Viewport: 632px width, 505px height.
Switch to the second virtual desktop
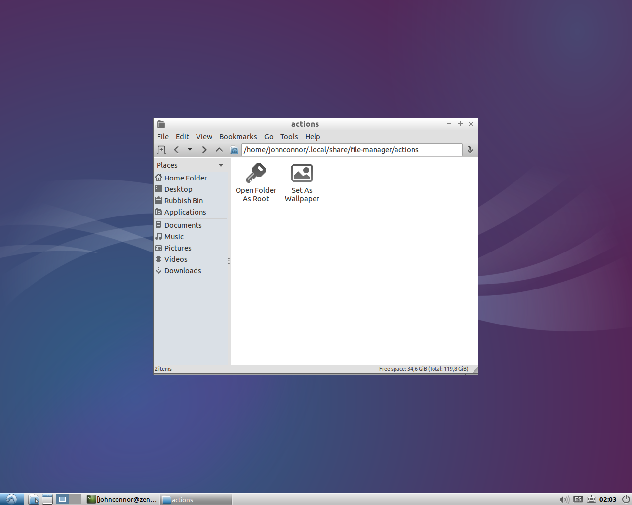[x=75, y=499]
